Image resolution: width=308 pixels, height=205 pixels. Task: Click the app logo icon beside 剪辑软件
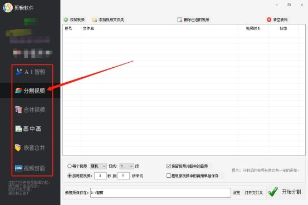8,8
